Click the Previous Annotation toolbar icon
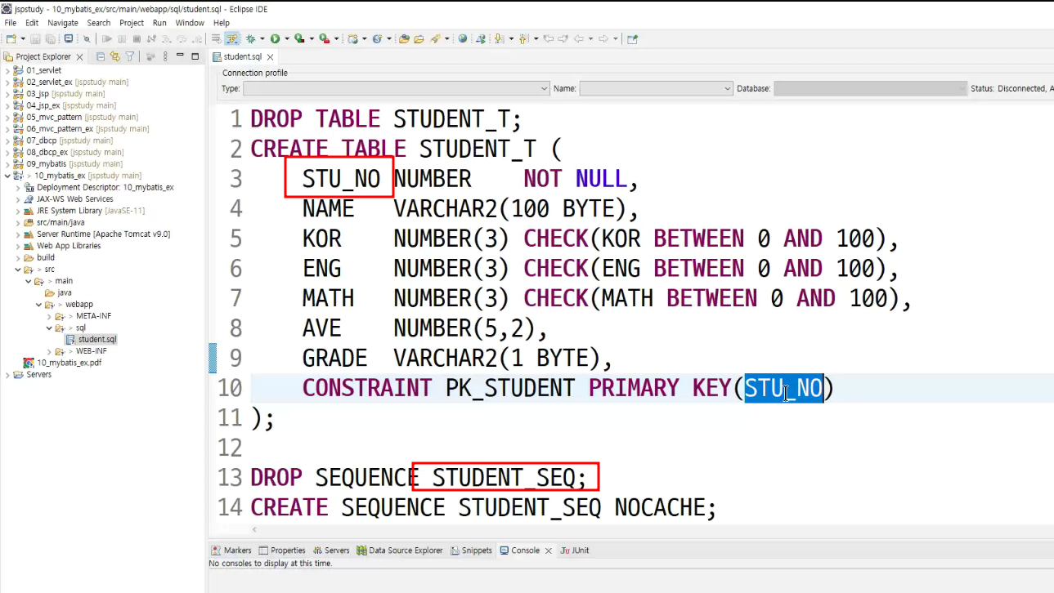 point(523,38)
